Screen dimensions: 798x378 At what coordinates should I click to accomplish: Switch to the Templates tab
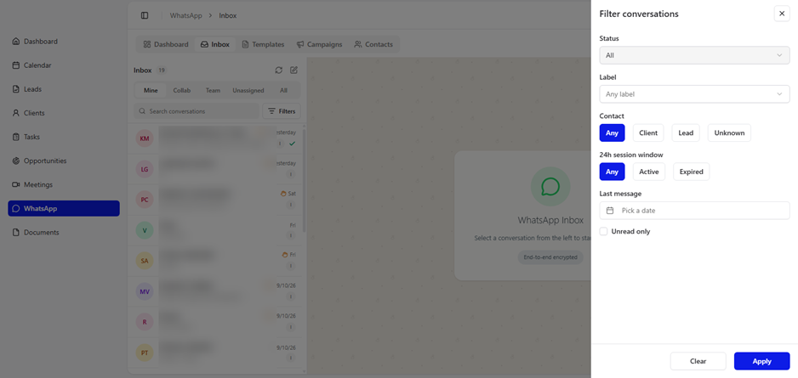263,44
